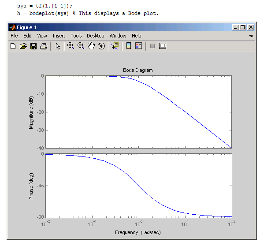260x242 pixels.
Task: Insert a legend using the toolbar icon
Action: coord(139,46)
